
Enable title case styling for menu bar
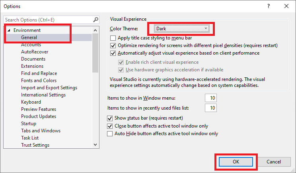click(113, 38)
